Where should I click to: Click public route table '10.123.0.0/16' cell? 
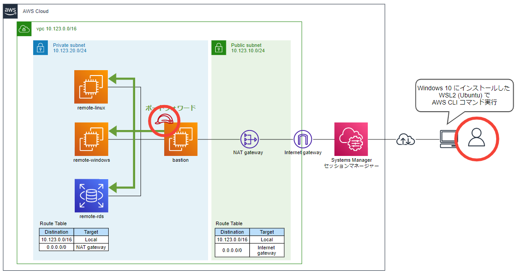[x=232, y=239]
